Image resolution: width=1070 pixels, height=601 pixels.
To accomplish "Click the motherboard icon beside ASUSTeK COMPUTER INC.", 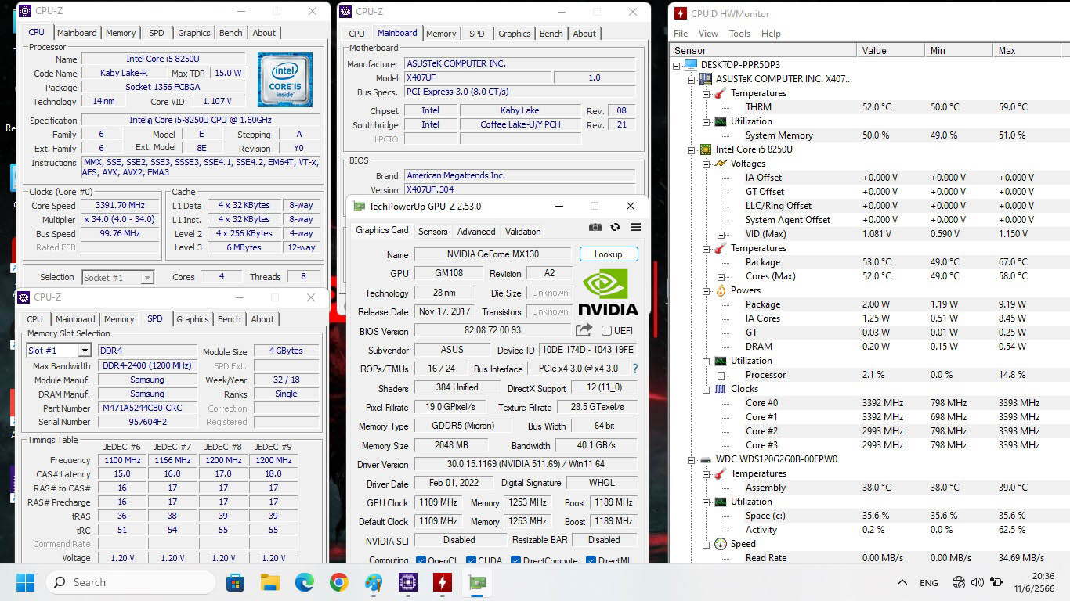I will tap(705, 78).
